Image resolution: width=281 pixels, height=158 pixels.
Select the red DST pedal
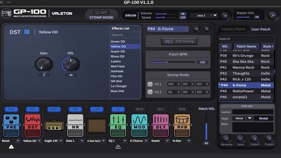(x=32, y=125)
